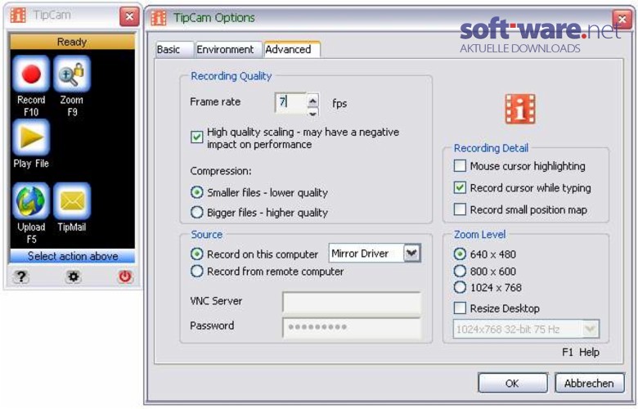Enable Record small position map
The width and height of the screenshot is (638, 409).
(x=460, y=209)
